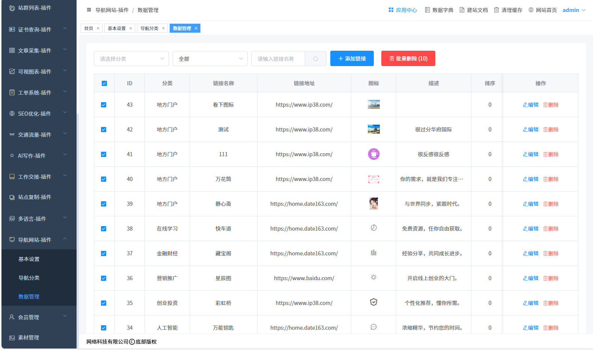This screenshot has width=593, height=350.
Task: Open 清理缓存 clear cache in header
Action: (x=508, y=10)
